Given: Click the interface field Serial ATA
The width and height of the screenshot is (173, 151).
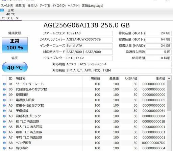Looking at the screenshot, I should (89, 46).
